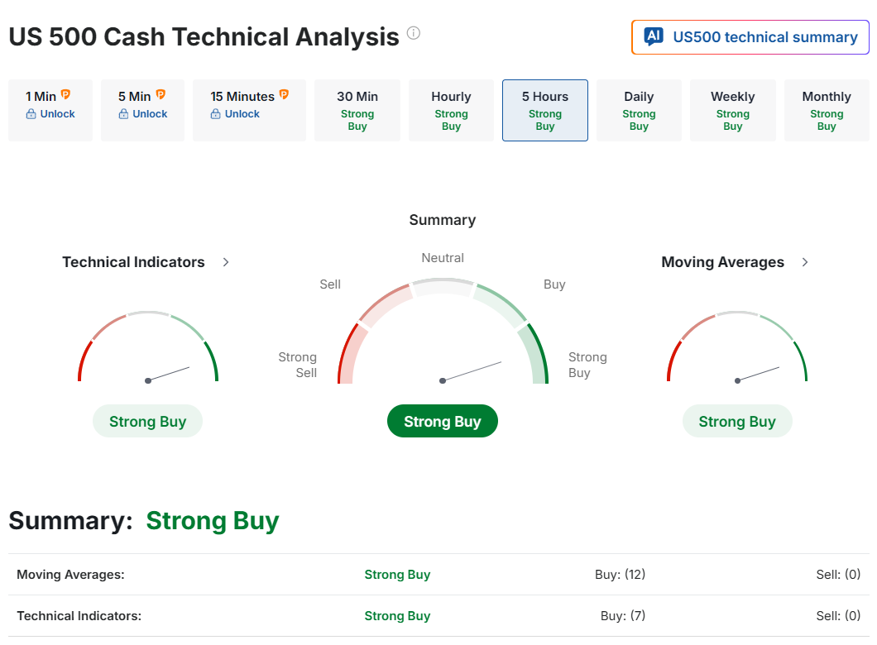Click the pro badge icon on 15 Minutes
This screenshot has height=645, width=877.
284,95
